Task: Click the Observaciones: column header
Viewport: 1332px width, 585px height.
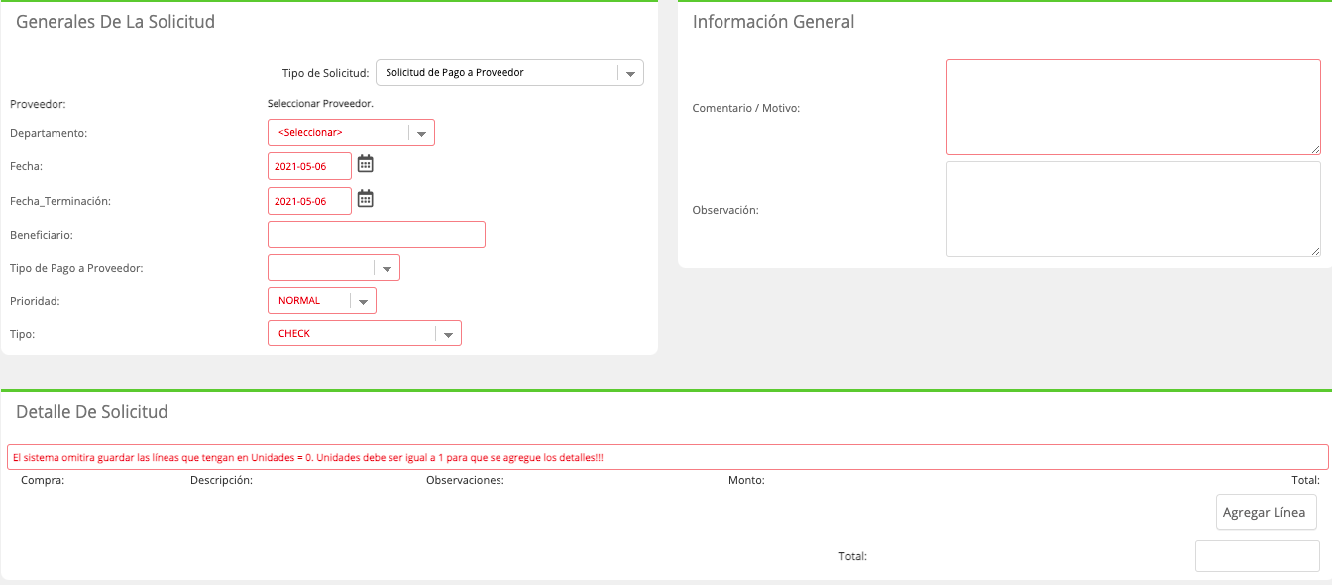Action: pyautogui.click(x=465, y=481)
